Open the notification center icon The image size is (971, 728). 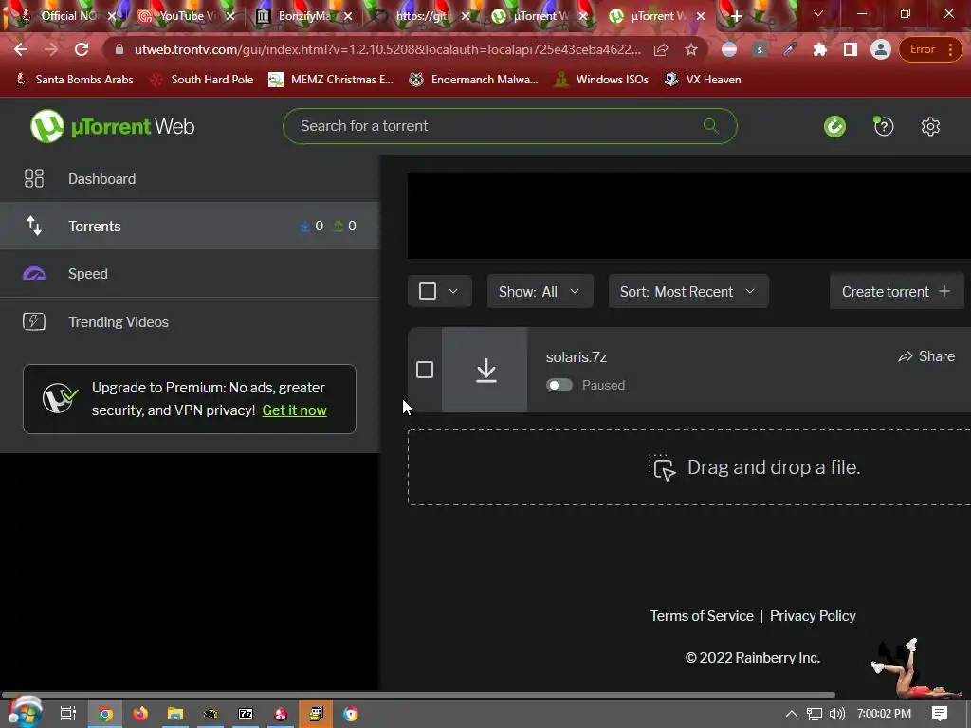point(940,714)
